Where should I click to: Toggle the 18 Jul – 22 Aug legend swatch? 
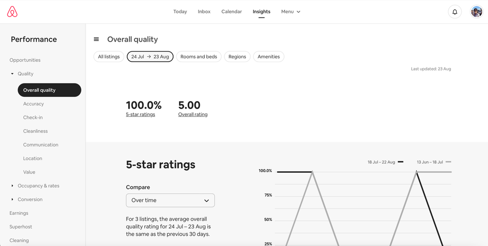click(x=400, y=162)
